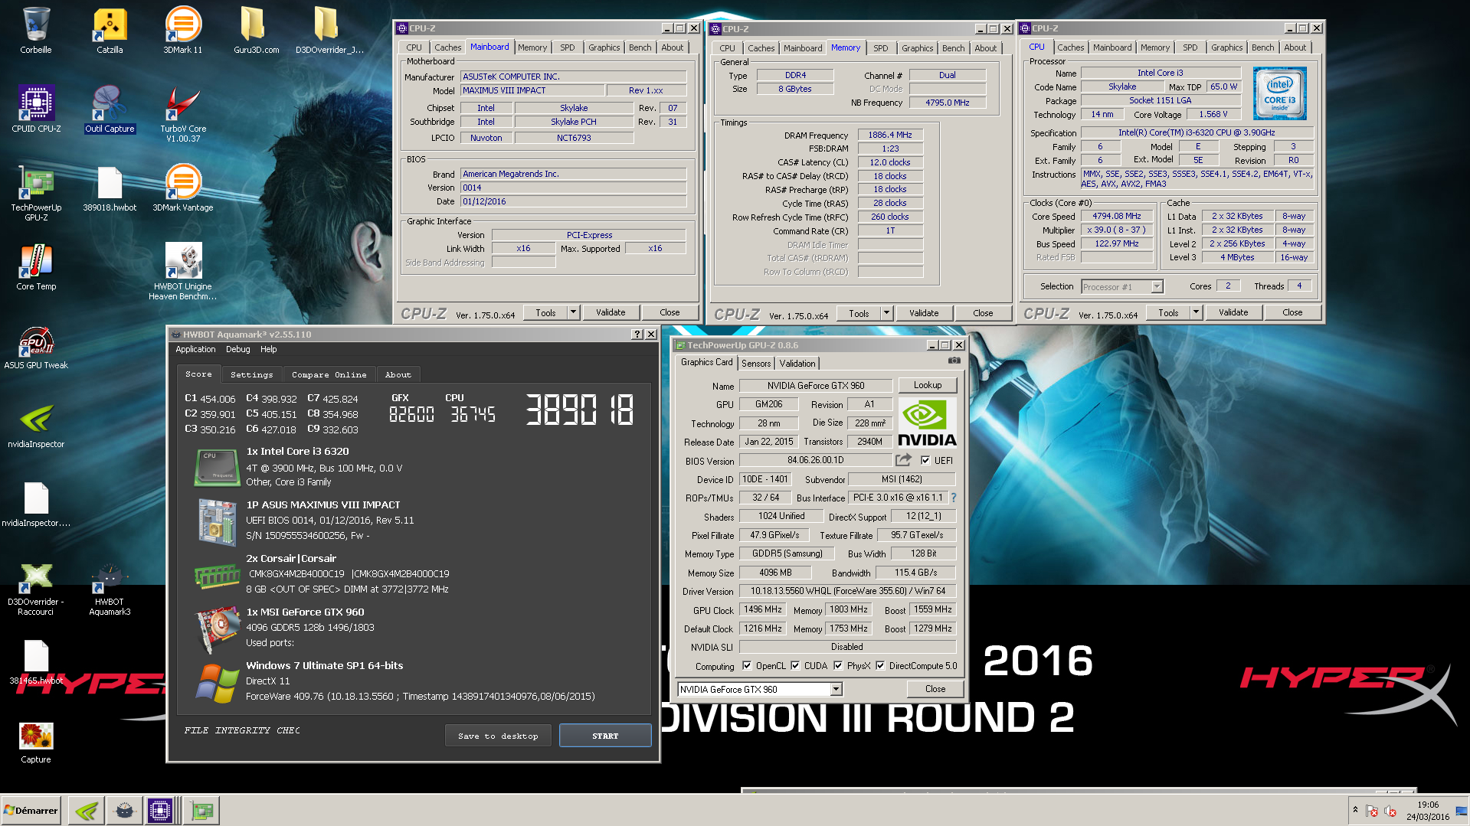1470x826 pixels.
Task: Open Bench tab in rightmost CPU-Z window
Action: pyautogui.click(x=1263, y=47)
